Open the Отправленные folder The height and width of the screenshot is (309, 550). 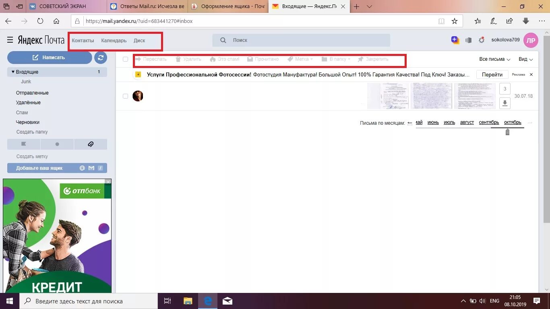pos(32,93)
